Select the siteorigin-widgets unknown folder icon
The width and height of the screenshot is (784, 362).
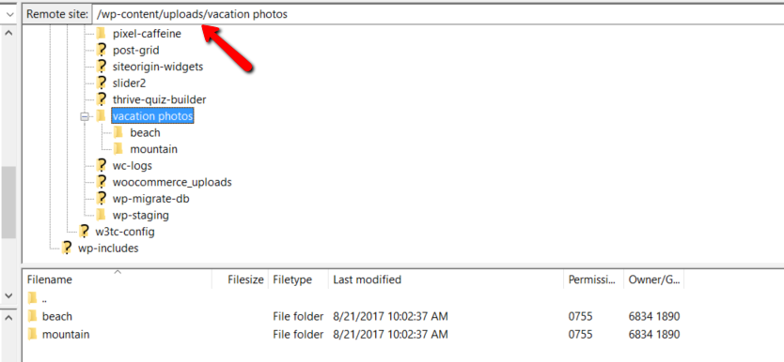[x=102, y=67]
